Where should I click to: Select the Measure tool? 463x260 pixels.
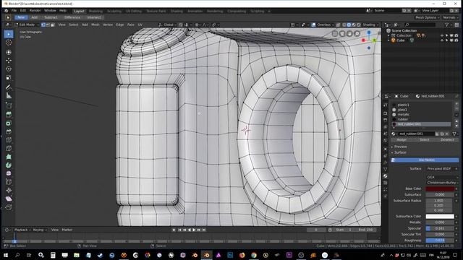[x=9, y=96]
